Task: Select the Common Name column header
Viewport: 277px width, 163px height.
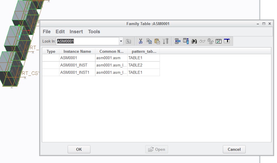Action: click(x=111, y=51)
